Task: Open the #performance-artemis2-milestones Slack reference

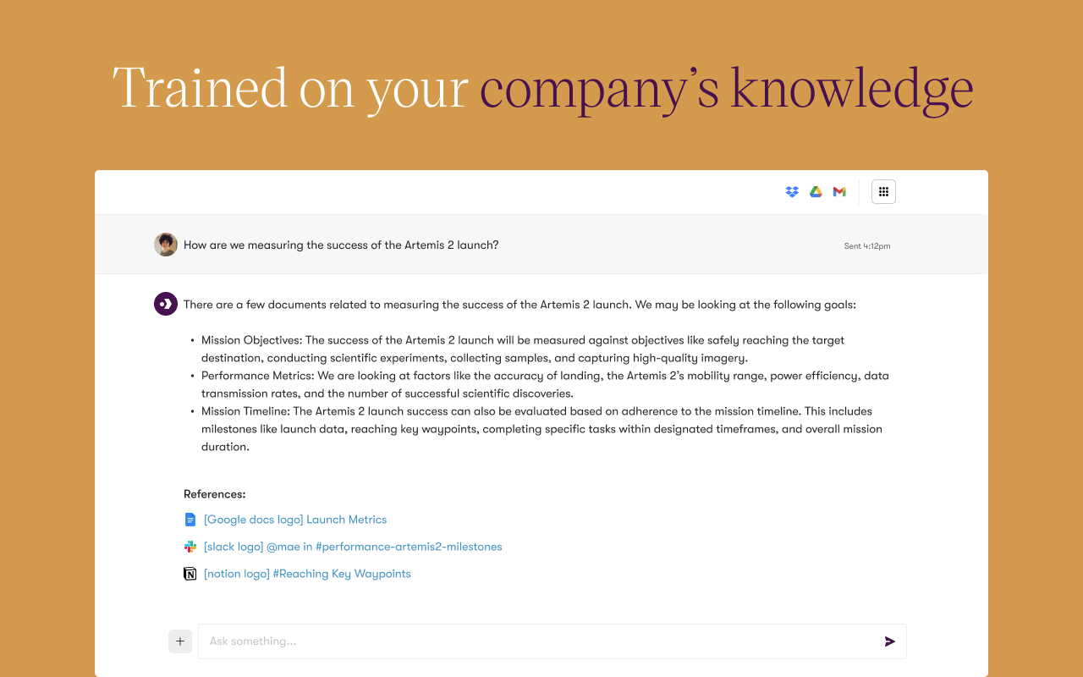Action: [353, 546]
